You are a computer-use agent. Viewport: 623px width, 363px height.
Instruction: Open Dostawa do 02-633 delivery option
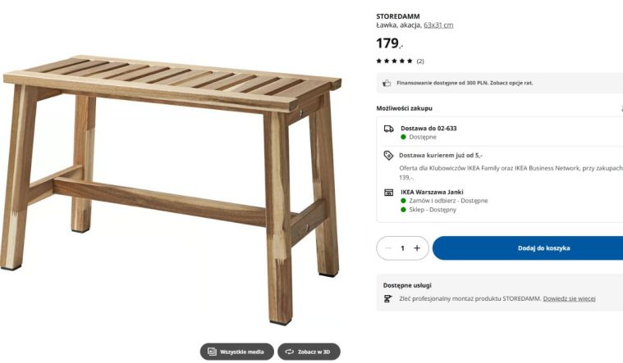pos(428,129)
